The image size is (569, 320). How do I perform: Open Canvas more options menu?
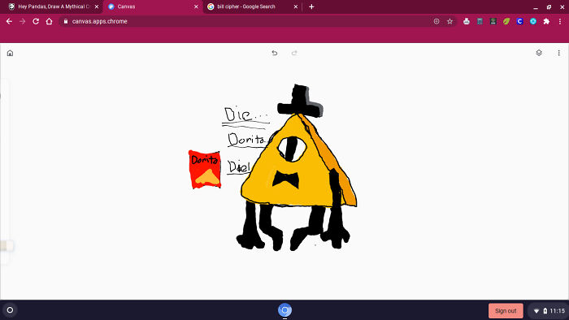559,53
